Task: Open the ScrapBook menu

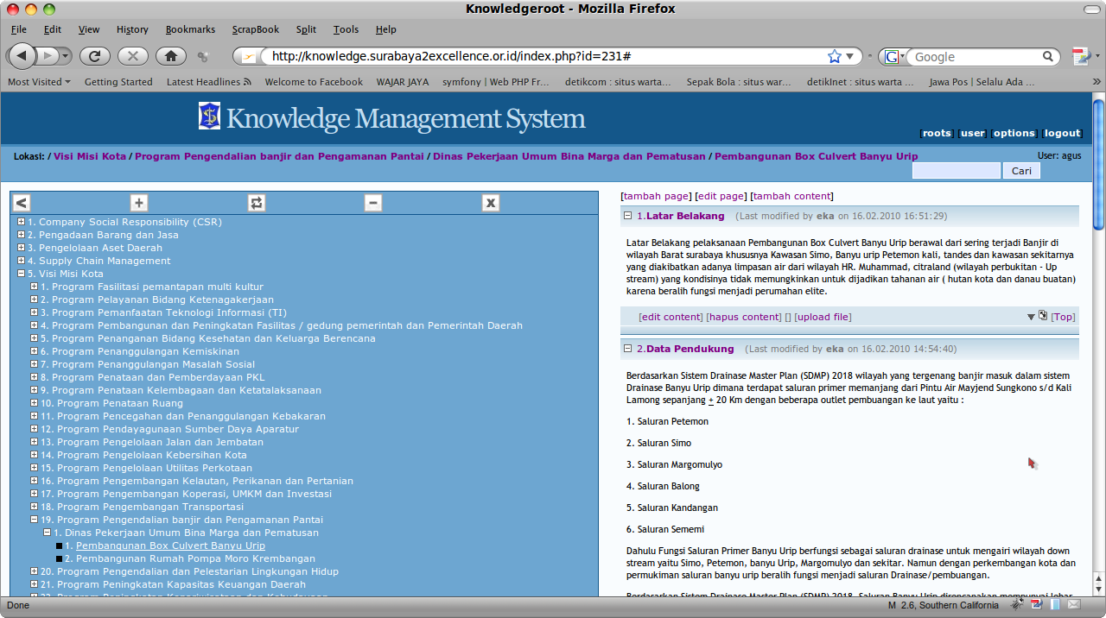Action: pos(256,29)
